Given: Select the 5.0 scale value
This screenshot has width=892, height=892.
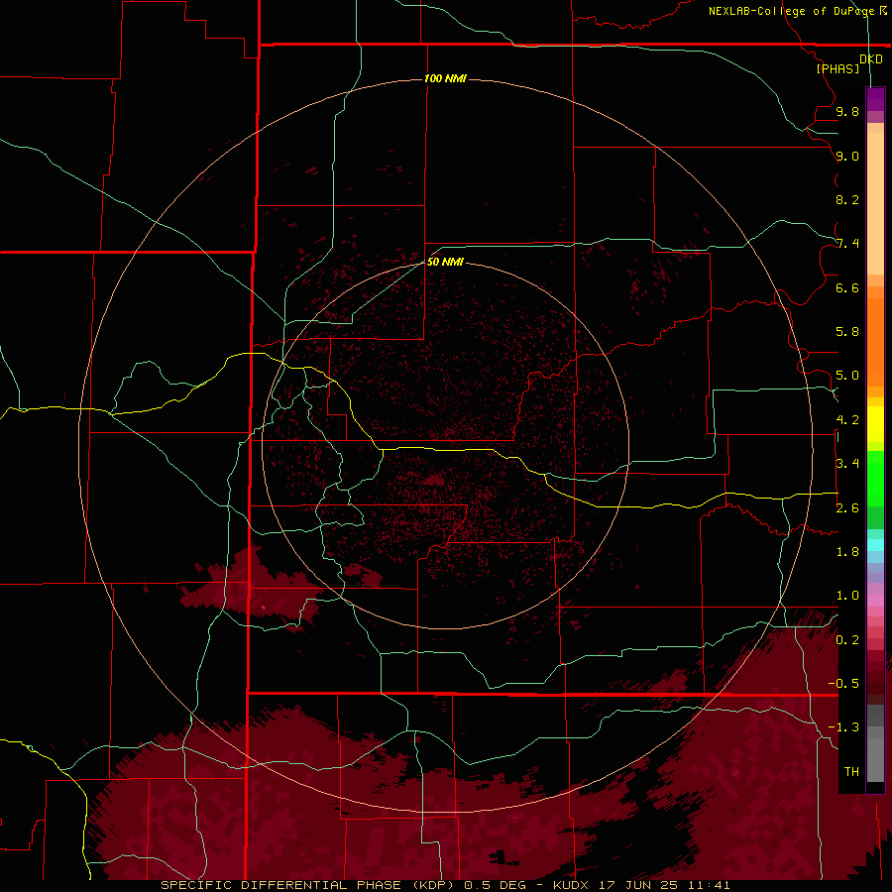Looking at the screenshot, I should point(847,376).
